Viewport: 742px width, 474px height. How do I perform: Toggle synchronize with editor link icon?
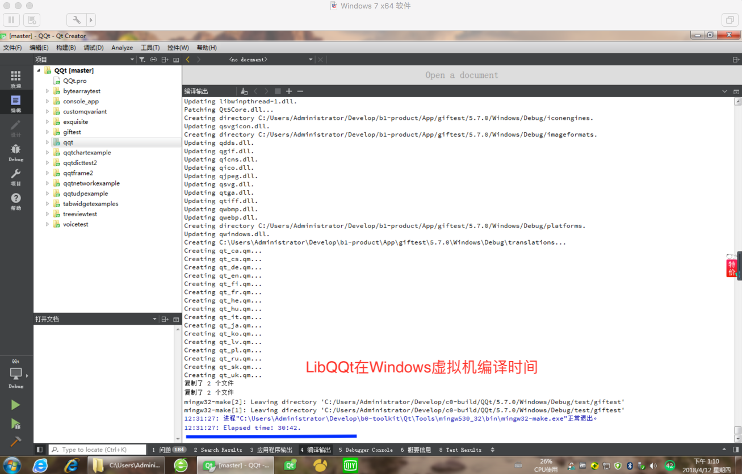153,59
